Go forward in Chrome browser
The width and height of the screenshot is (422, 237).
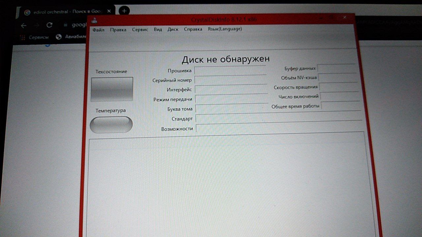(37, 25)
